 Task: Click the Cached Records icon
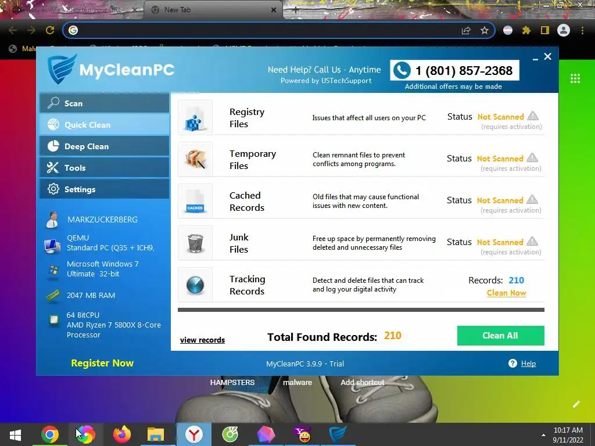pyautogui.click(x=195, y=201)
